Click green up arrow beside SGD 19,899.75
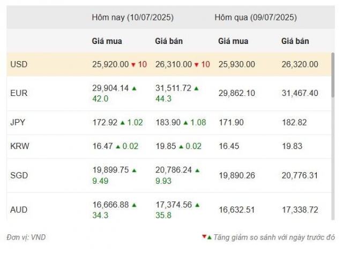 point(134,170)
